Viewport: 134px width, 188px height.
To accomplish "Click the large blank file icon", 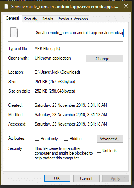I will tap(14, 32).
